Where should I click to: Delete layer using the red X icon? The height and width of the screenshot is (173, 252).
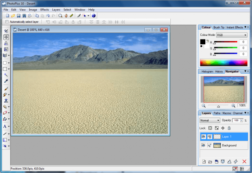(x=244, y=162)
